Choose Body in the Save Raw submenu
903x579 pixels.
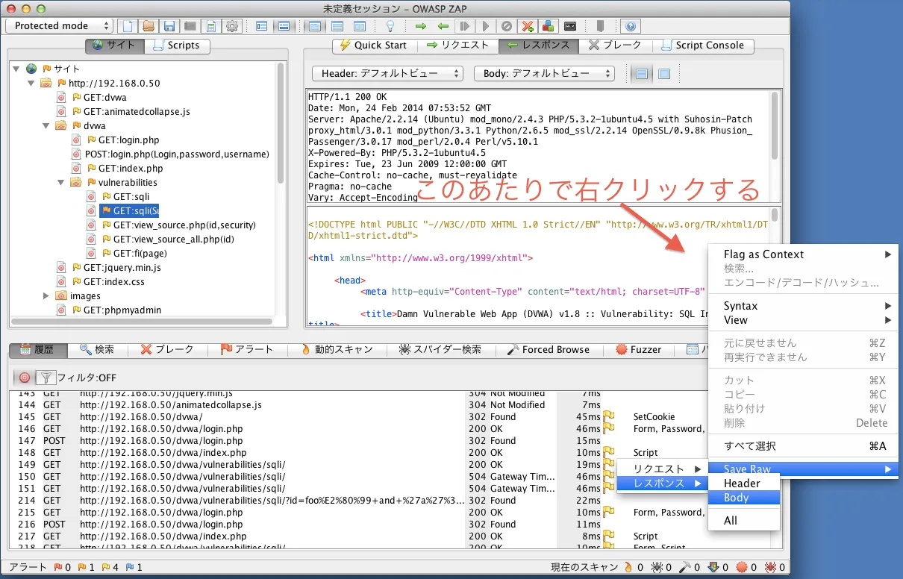[x=736, y=498]
